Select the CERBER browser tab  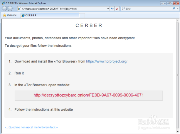click(50, 15)
